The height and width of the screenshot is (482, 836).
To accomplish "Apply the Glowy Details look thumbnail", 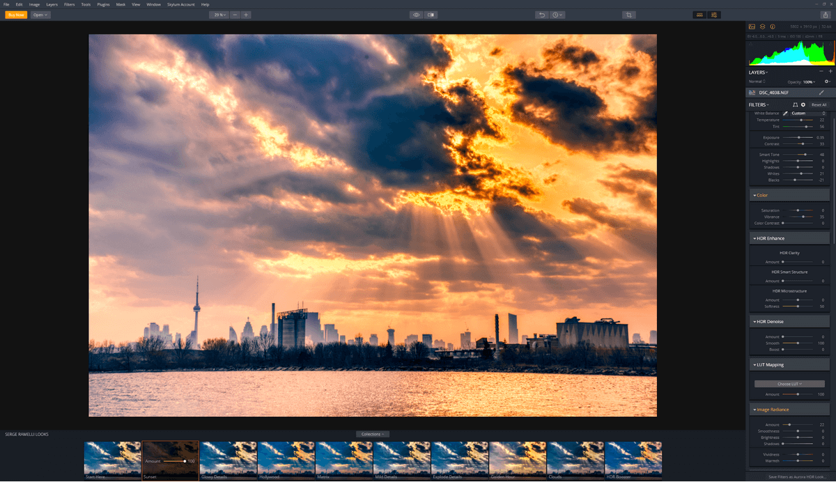I will coord(229,460).
